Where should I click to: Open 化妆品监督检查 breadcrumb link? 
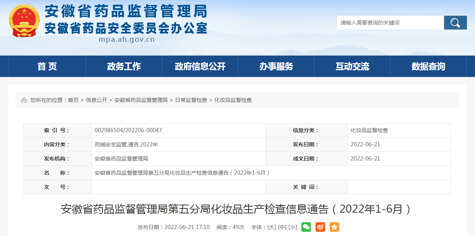(x=233, y=100)
